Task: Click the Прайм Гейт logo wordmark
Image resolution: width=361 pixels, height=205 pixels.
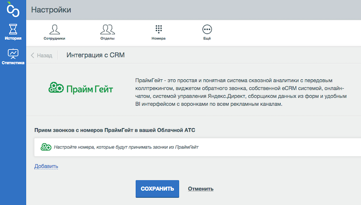Action: pyautogui.click(x=90, y=89)
